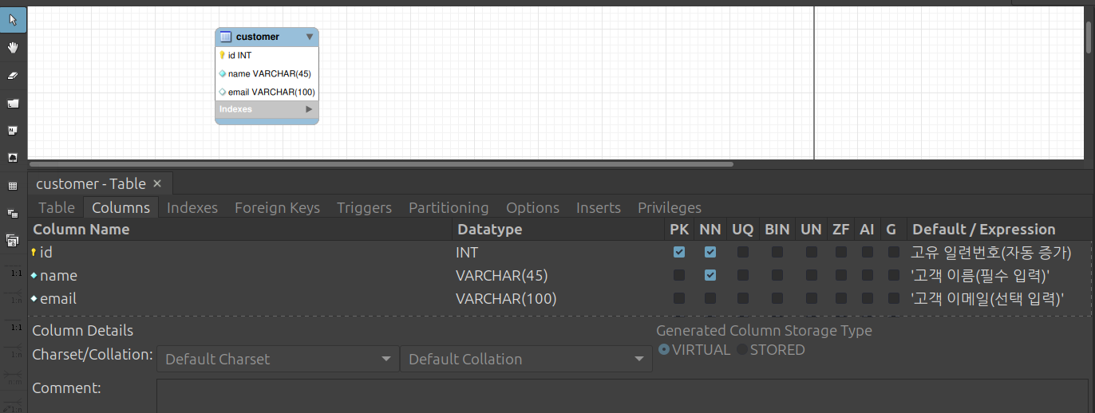Switch to the Foreign Keys tab
Viewport: 1095px width, 413px height.
coord(277,207)
